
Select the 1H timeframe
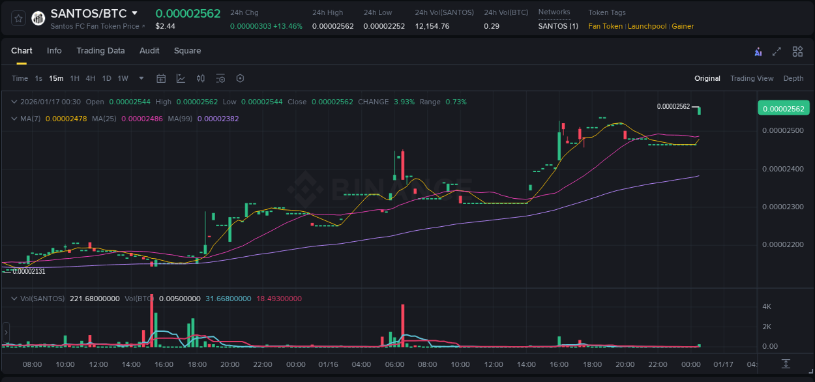click(74, 78)
